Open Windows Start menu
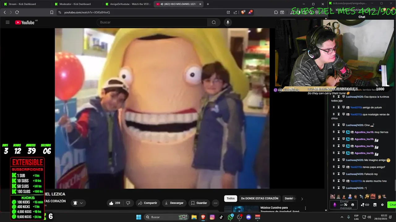This screenshot has height=222, width=396. click(139, 217)
